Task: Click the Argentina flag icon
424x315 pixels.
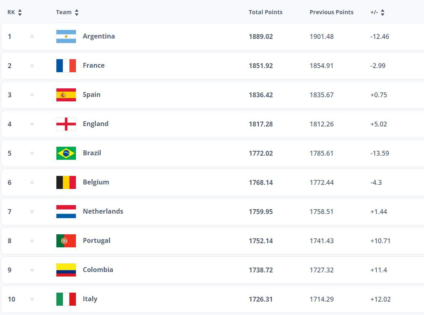Action: (x=66, y=36)
